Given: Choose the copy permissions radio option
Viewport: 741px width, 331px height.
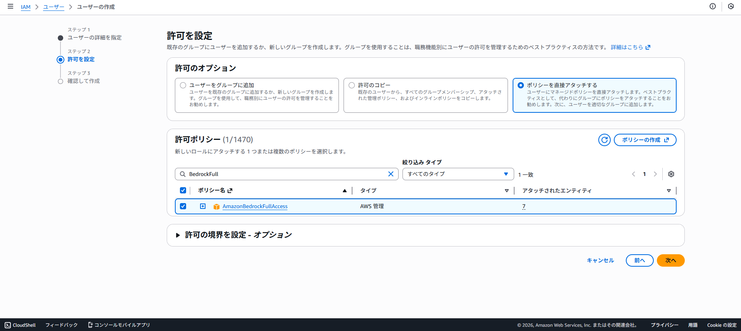Looking at the screenshot, I should pos(352,85).
